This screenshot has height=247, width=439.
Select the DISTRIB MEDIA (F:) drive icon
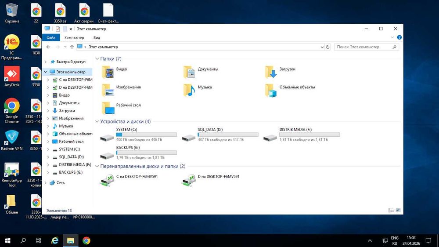[x=270, y=138]
